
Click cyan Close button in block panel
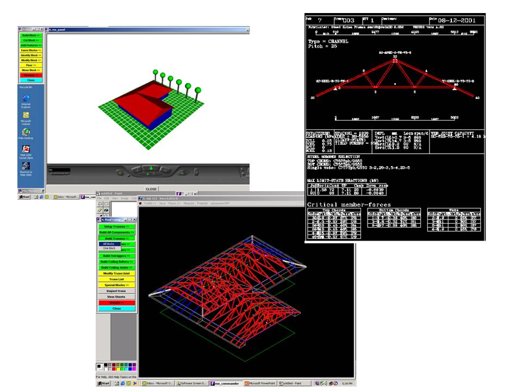[x=31, y=80]
